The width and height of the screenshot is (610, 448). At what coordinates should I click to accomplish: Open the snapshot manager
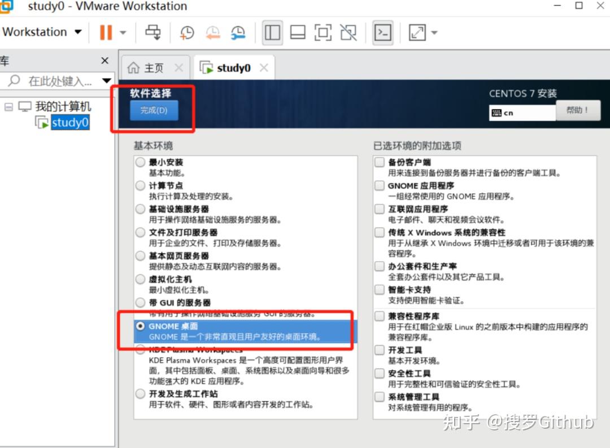[x=238, y=33]
